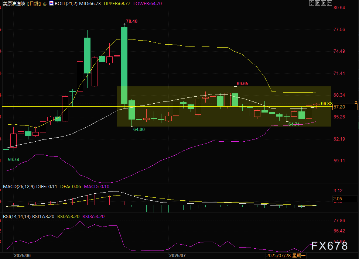
Task: Click the expand chart horizontally icon
Action: click(x=324, y=3)
